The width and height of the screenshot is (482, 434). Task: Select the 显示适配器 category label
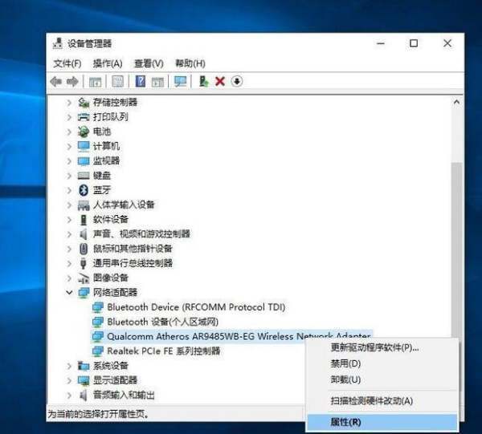tap(115, 380)
